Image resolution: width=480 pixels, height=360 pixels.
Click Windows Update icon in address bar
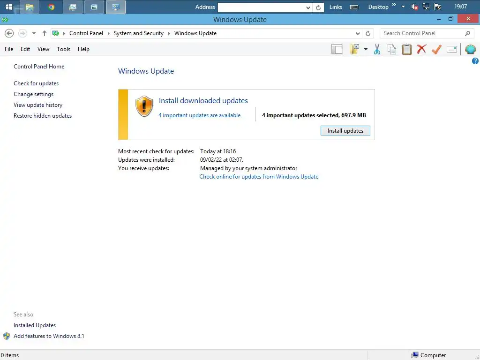coord(56,33)
